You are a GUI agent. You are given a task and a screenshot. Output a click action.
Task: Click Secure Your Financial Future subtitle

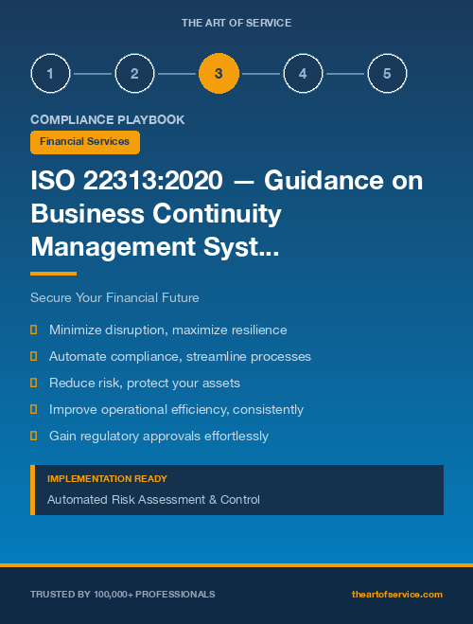[114, 297]
